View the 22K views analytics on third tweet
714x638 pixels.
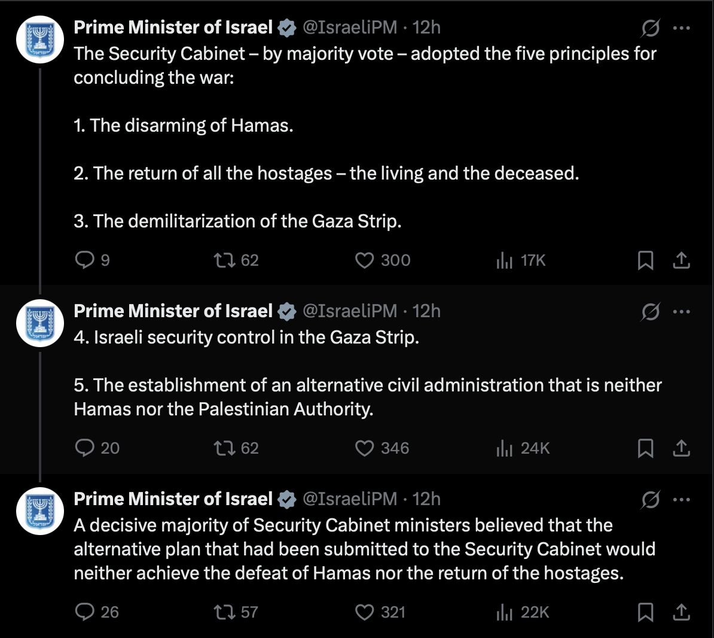click(x=523, y=612)
